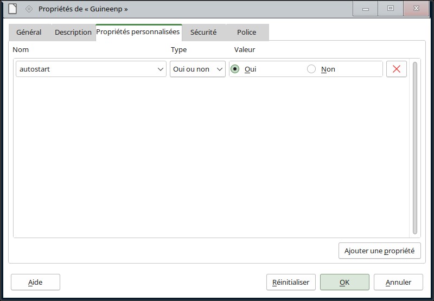The height and width of the screenshot is (301, 434).
Task: Switch to the Sécurité tab
Action: pos(203,33)
